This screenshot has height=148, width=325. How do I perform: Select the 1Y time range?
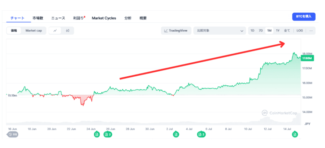pyautogui.click(x=278, y=31)
